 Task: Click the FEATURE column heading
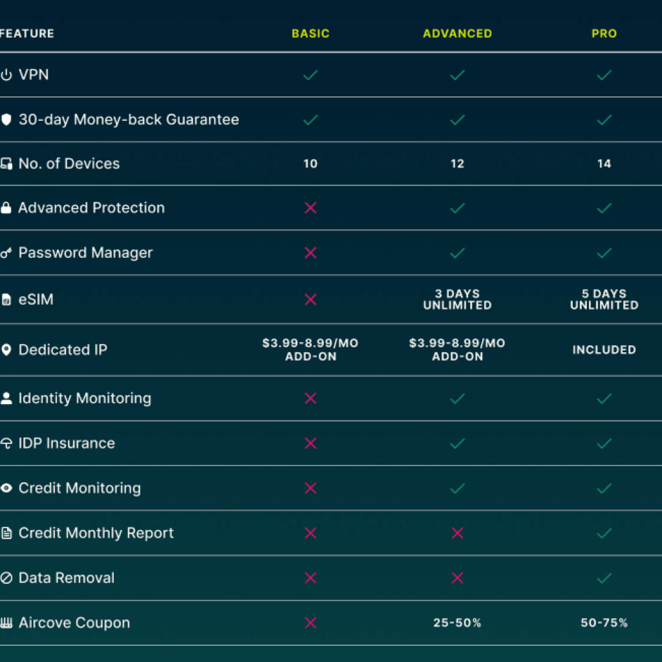coord(27,34)
